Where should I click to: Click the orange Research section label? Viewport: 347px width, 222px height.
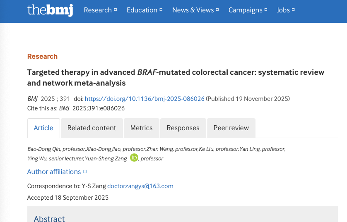pos(42,56)
